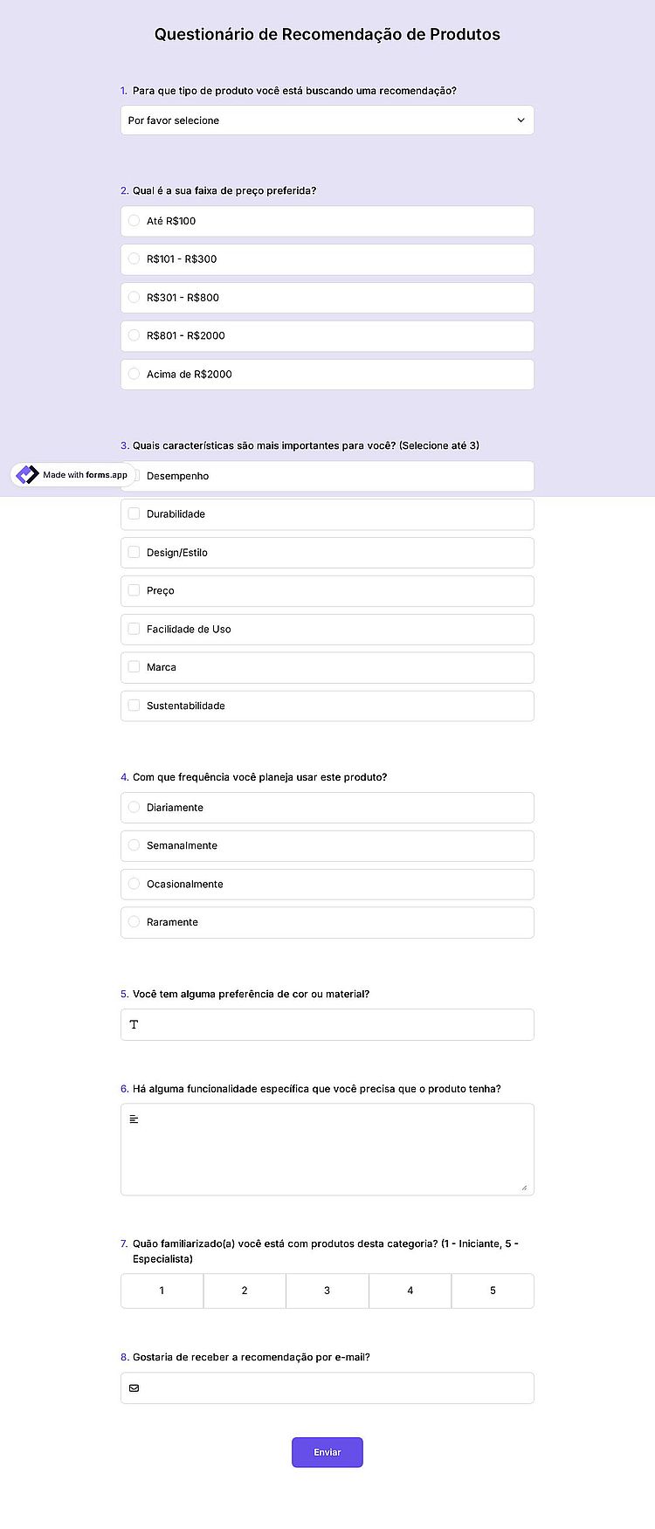The width and height of the screenshot is (655, 1529).
Task: Focus the e-mail recommendation input field
Action: click(327, 1388)
